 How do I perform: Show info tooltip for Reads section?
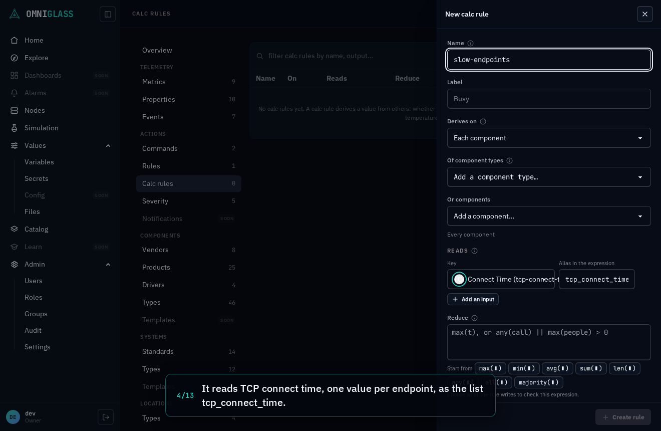coord(474,251)
